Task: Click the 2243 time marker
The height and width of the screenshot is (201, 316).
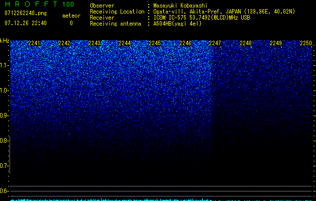Action: [94, 43]
